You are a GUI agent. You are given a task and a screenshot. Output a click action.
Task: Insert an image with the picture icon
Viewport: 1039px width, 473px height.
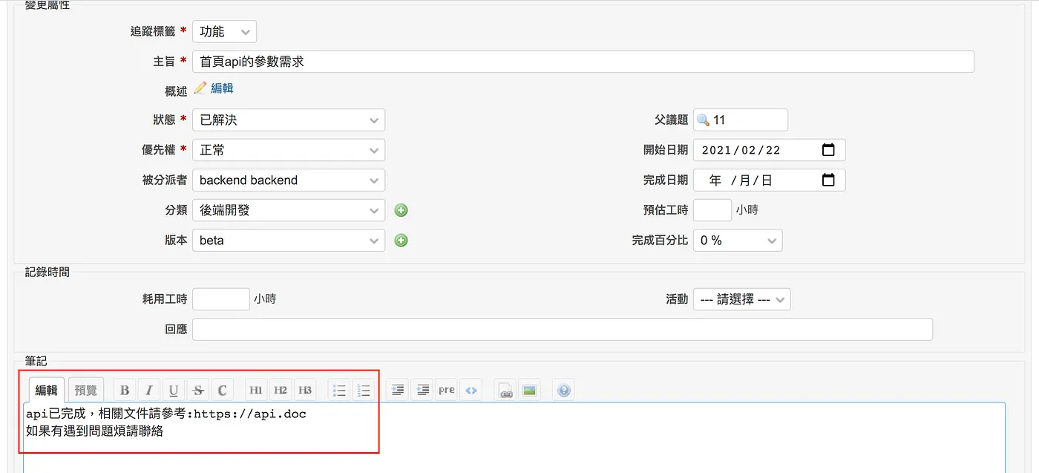tap(529, 390)
